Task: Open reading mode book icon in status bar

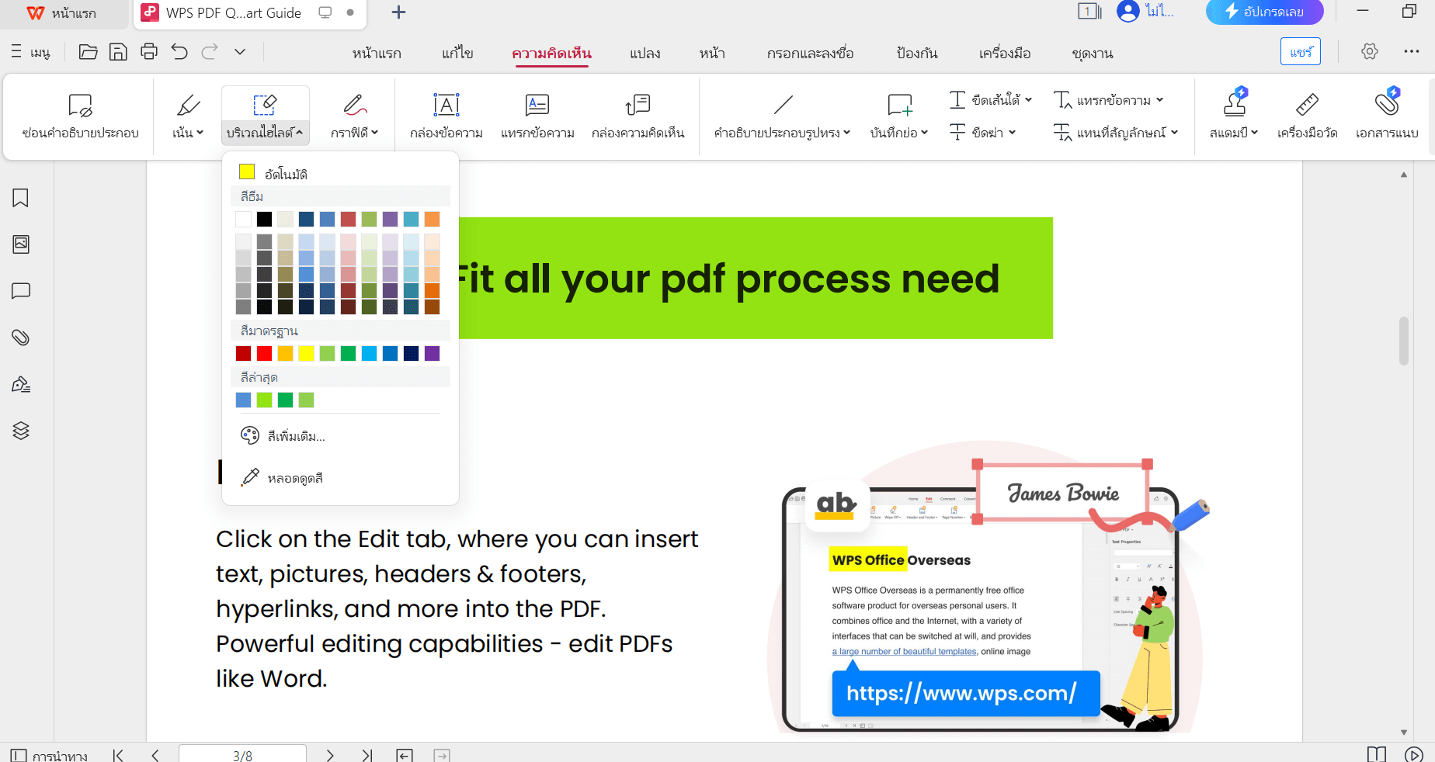Action: click(x=1377, y=755)
